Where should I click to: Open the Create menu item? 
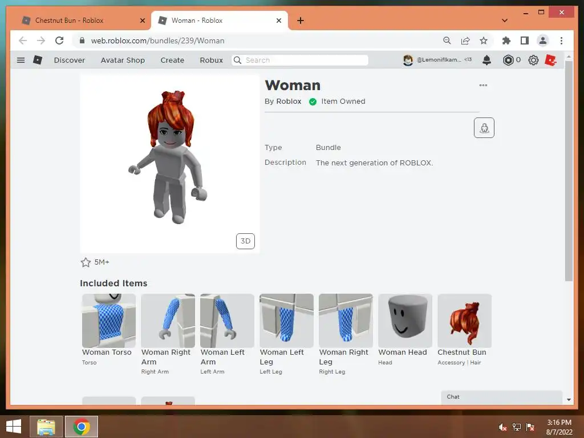coord(172,60)
